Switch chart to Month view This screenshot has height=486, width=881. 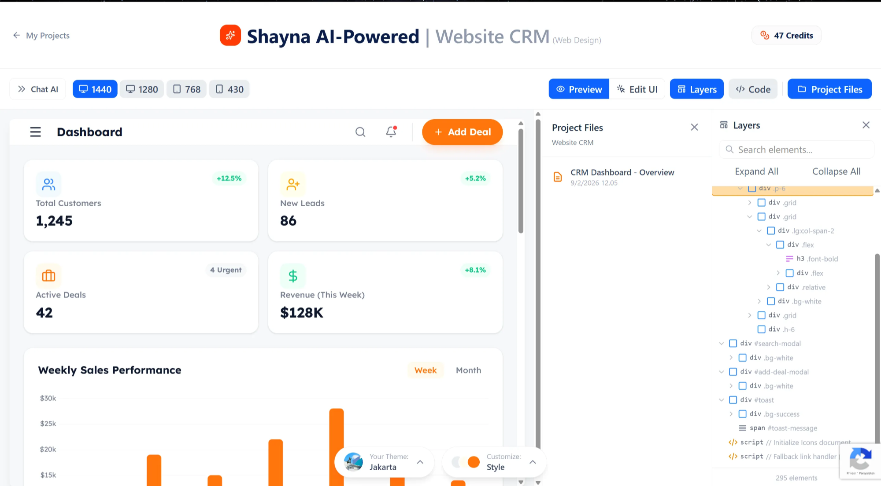(468, 370)
